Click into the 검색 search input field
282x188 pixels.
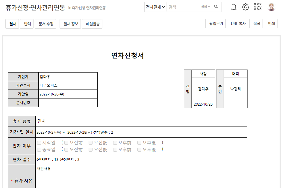tap(184, 7)
